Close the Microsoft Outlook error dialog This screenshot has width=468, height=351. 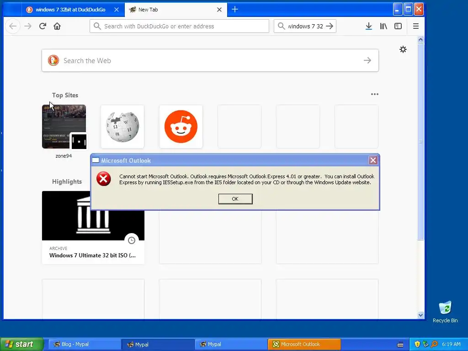pyautogui.click(x=373, y=160)
